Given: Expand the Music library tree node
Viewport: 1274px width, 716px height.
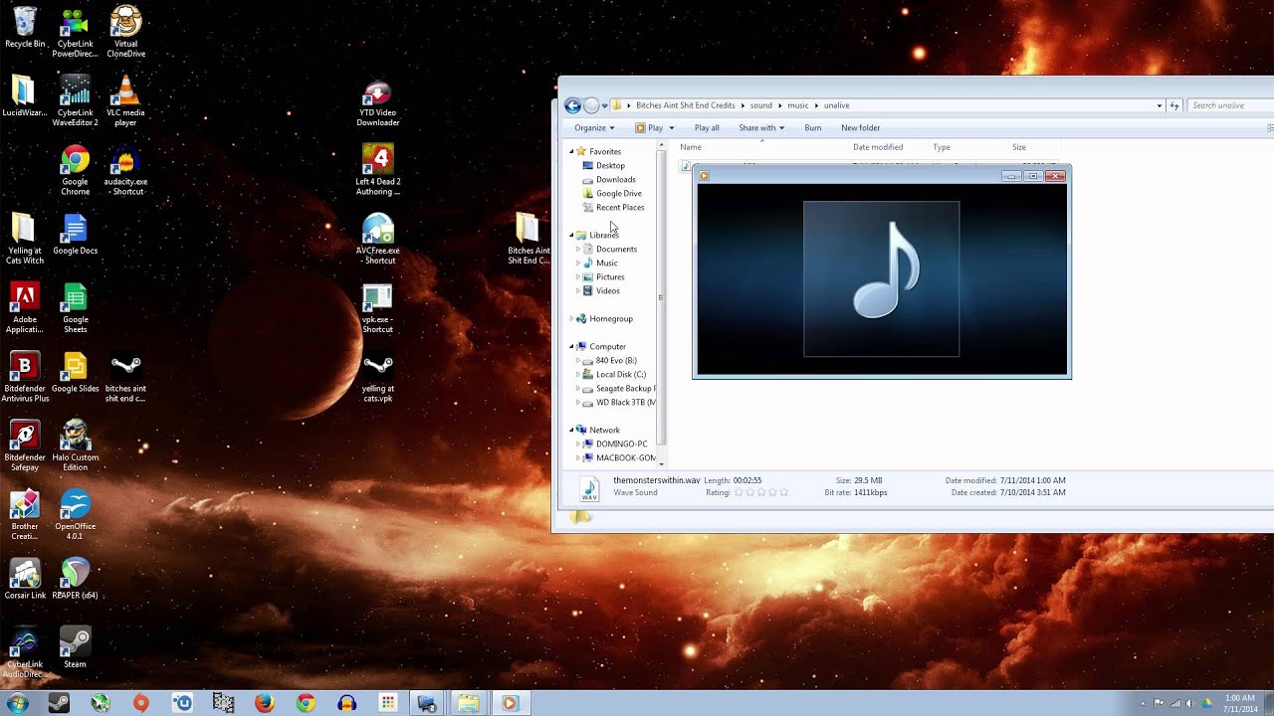Looking at the screenshot, I should pos(578,264).
